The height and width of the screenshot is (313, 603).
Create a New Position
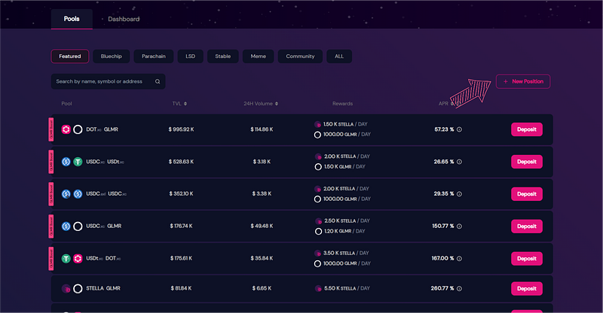pyautogui.click(x=523, y=81)
